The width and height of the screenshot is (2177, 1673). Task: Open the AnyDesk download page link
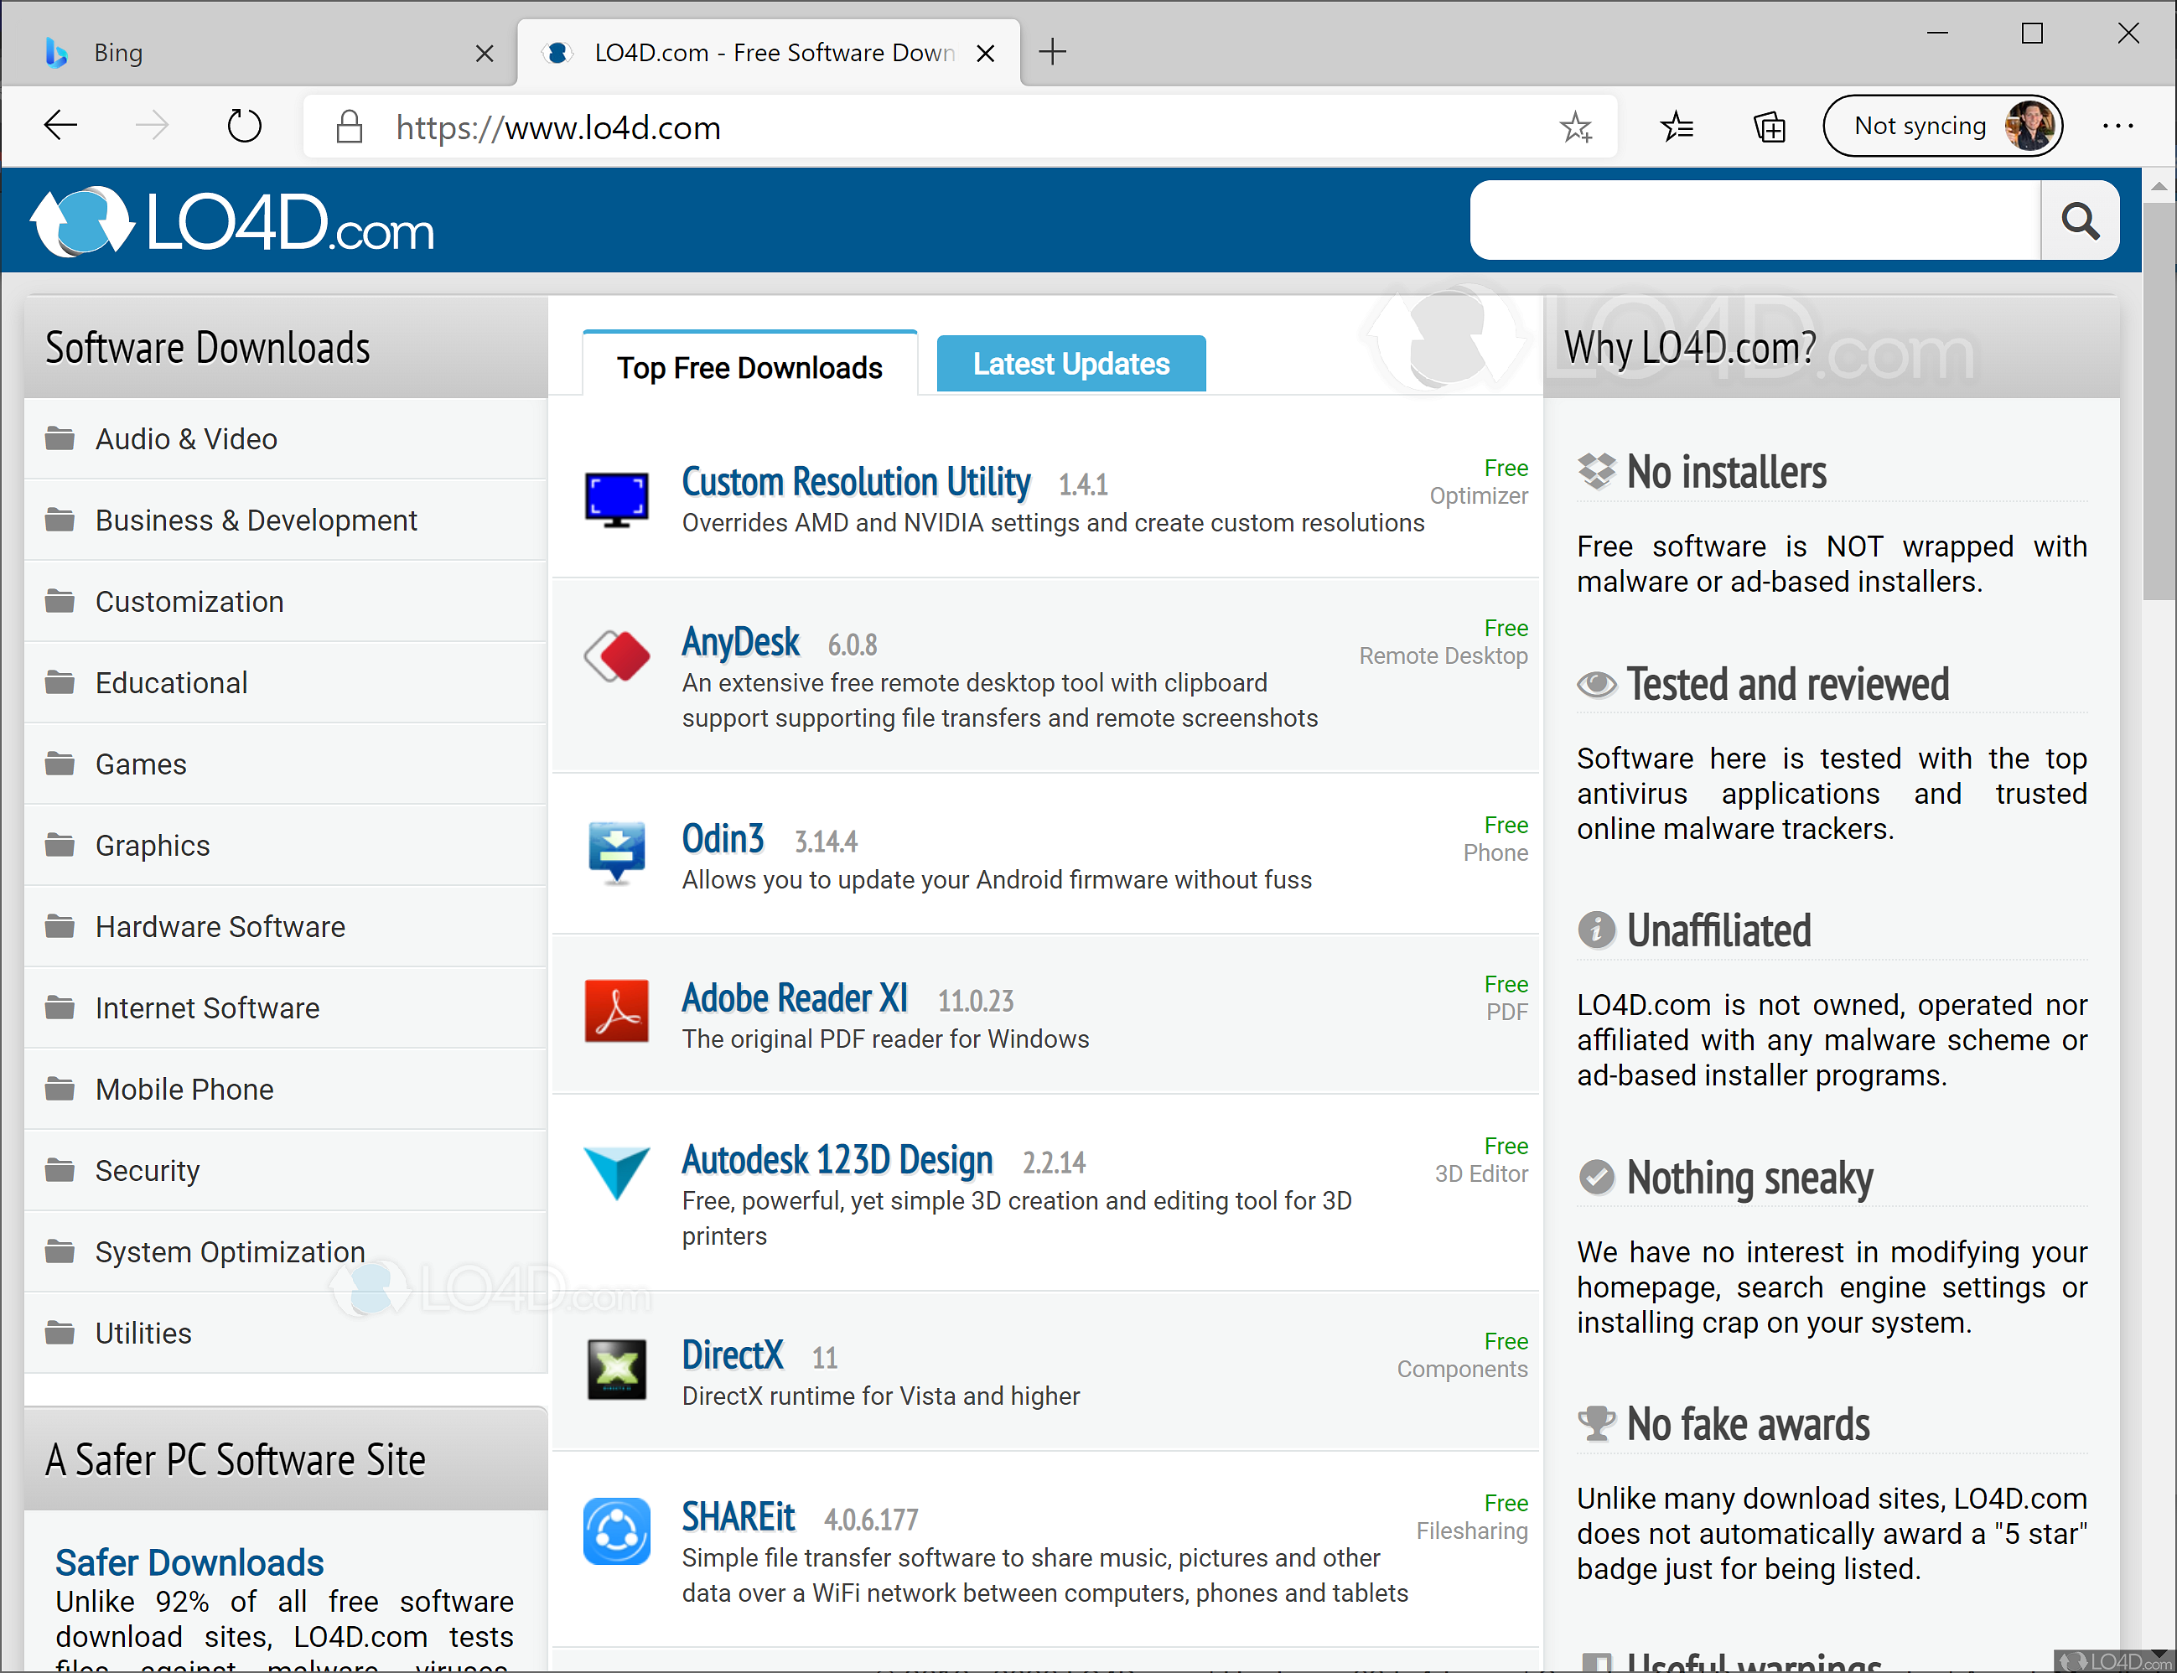[x=740, y=642]
